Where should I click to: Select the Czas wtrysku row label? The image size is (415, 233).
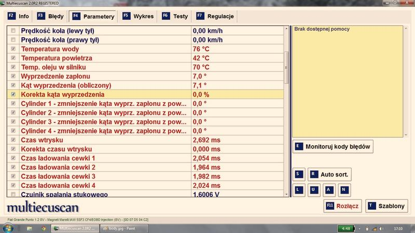coord(42,140)
